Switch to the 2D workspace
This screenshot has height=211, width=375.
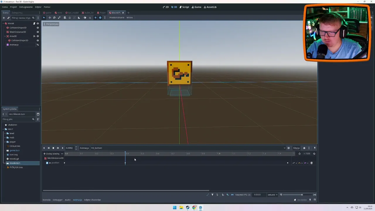(x=166, y=7)
